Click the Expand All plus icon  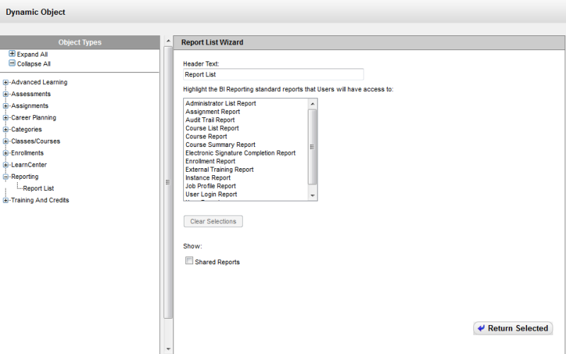click(12, 54)
